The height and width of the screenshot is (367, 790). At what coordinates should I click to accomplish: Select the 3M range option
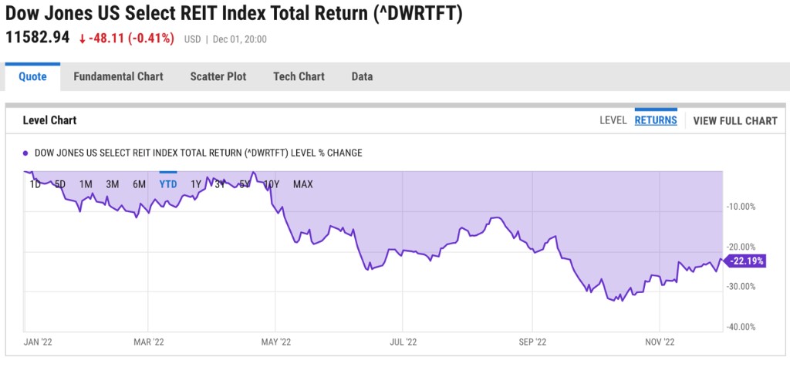112,184
